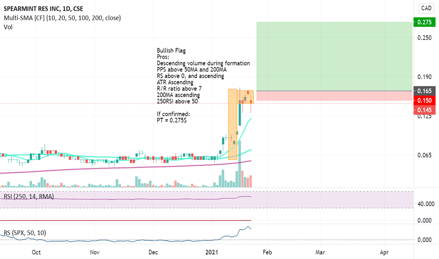Click the 0.065 price axis value
The width and height of the screenshot is (439, 259).
(x=424, y=155)
